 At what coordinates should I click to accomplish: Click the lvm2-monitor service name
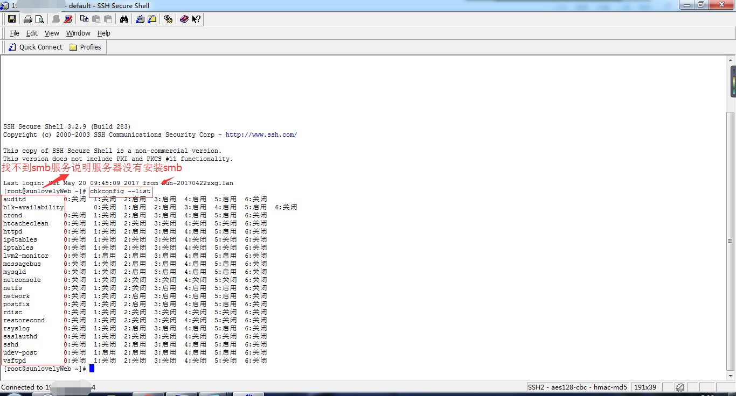[26, 256]
